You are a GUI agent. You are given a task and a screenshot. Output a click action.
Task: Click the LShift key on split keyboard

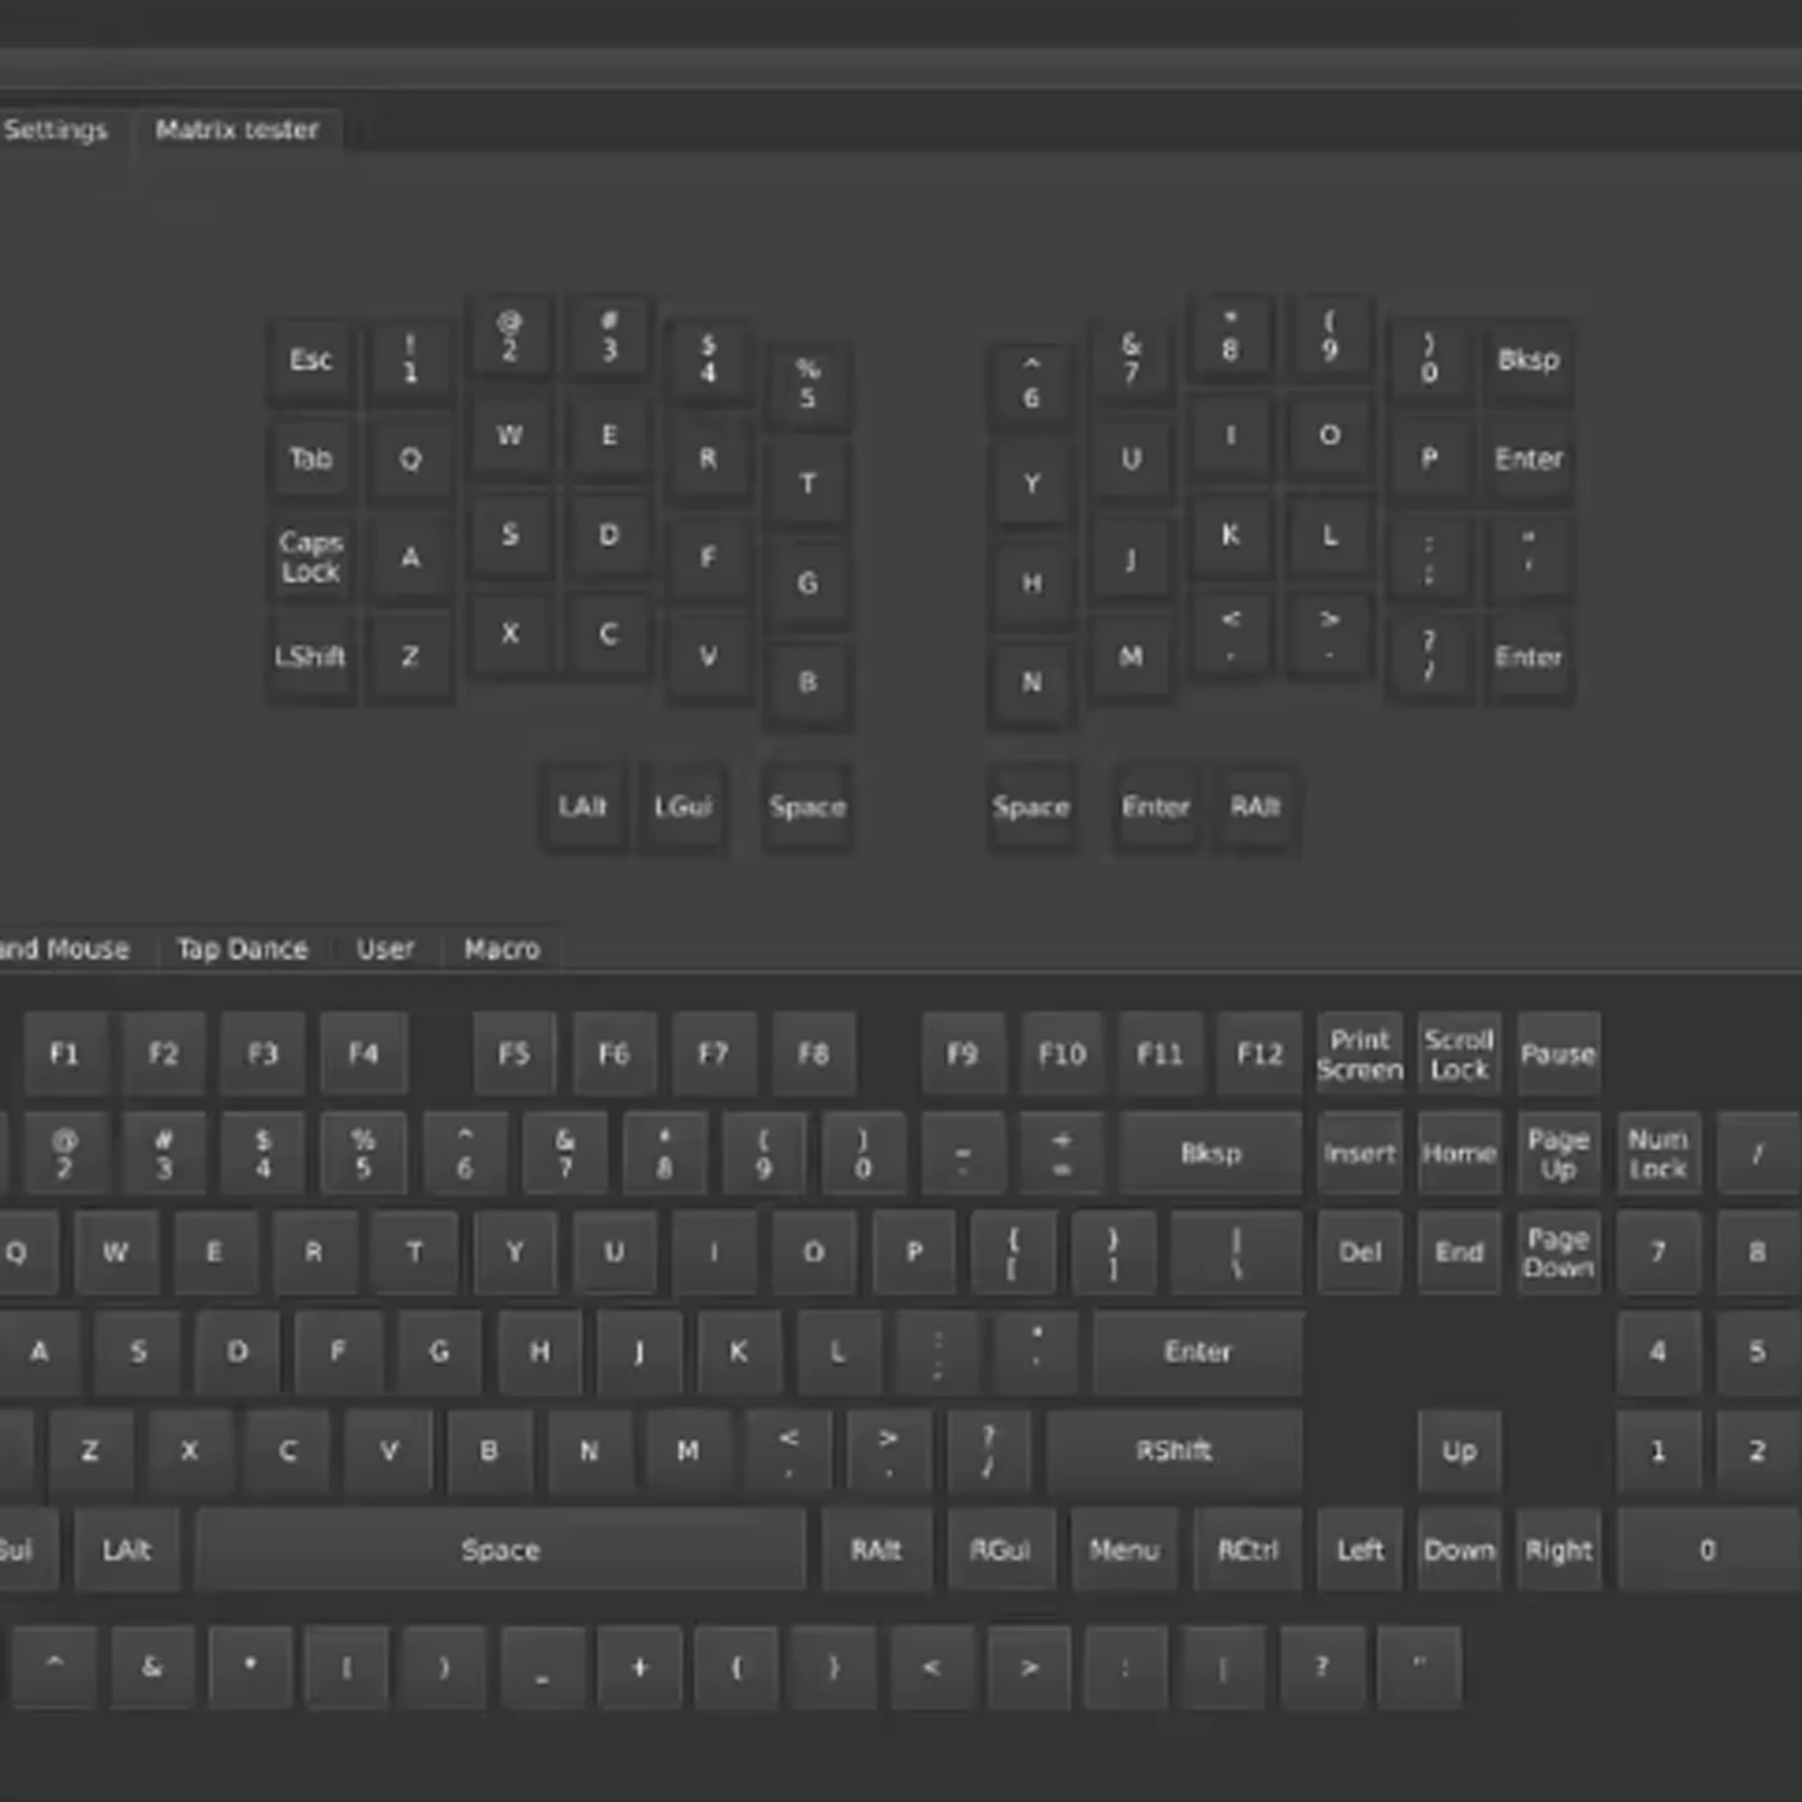[311, 657]
